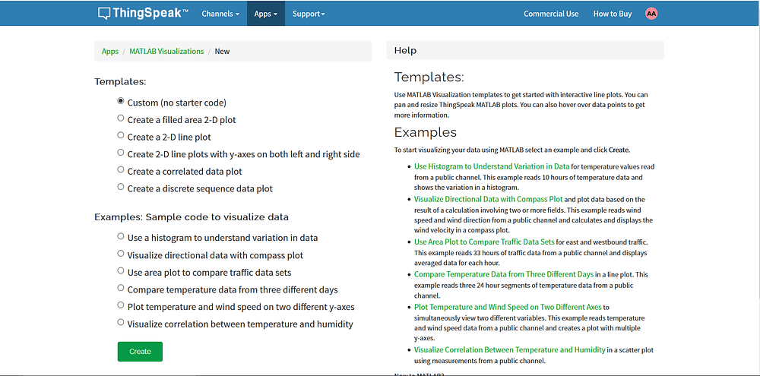
Task: Select Custom (no starter code) template
Action: point(121,101)
